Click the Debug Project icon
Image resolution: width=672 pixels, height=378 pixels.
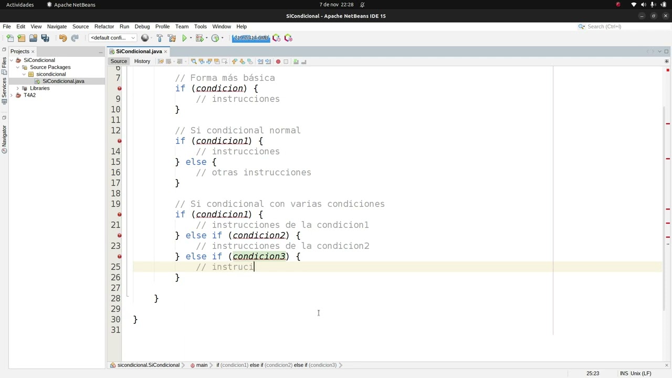tap(199, 38)
